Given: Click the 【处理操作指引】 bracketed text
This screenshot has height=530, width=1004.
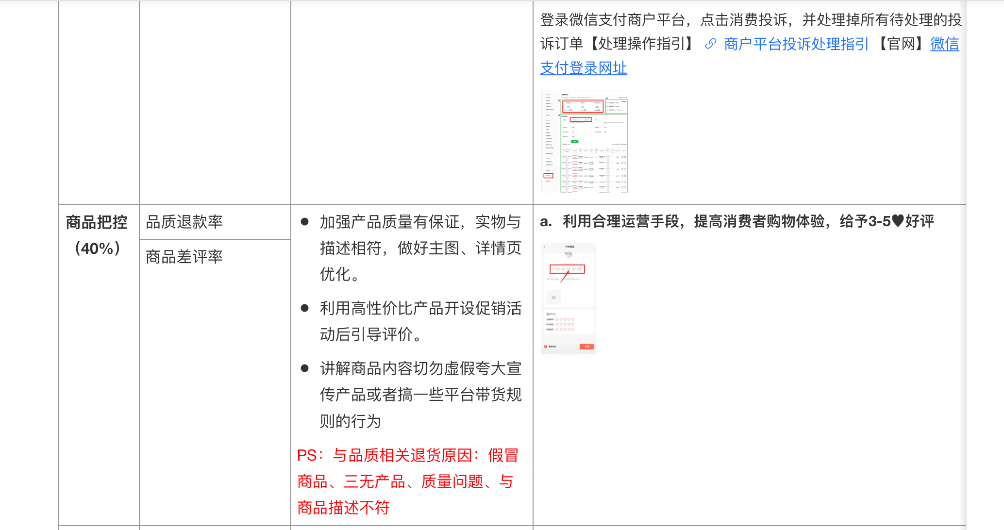Looking at the screenshot, I should pos(643,44).
